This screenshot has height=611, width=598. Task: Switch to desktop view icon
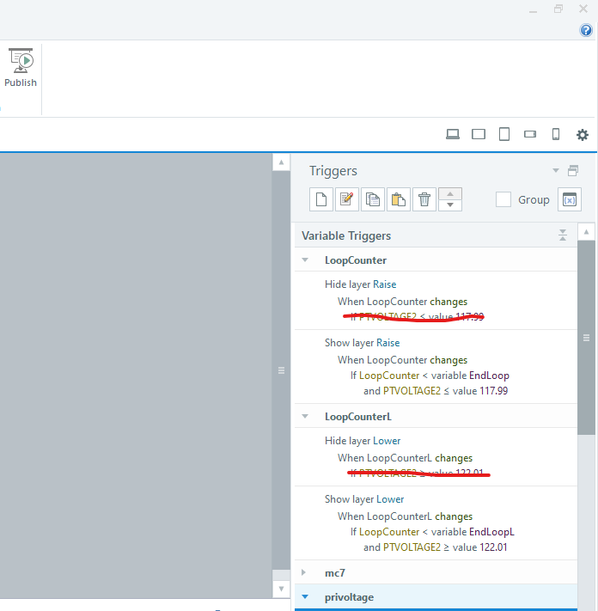coord(453,134)
